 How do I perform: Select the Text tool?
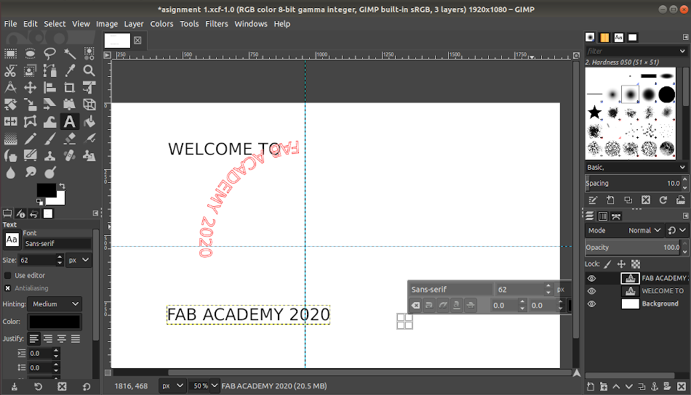pos(70,122)
